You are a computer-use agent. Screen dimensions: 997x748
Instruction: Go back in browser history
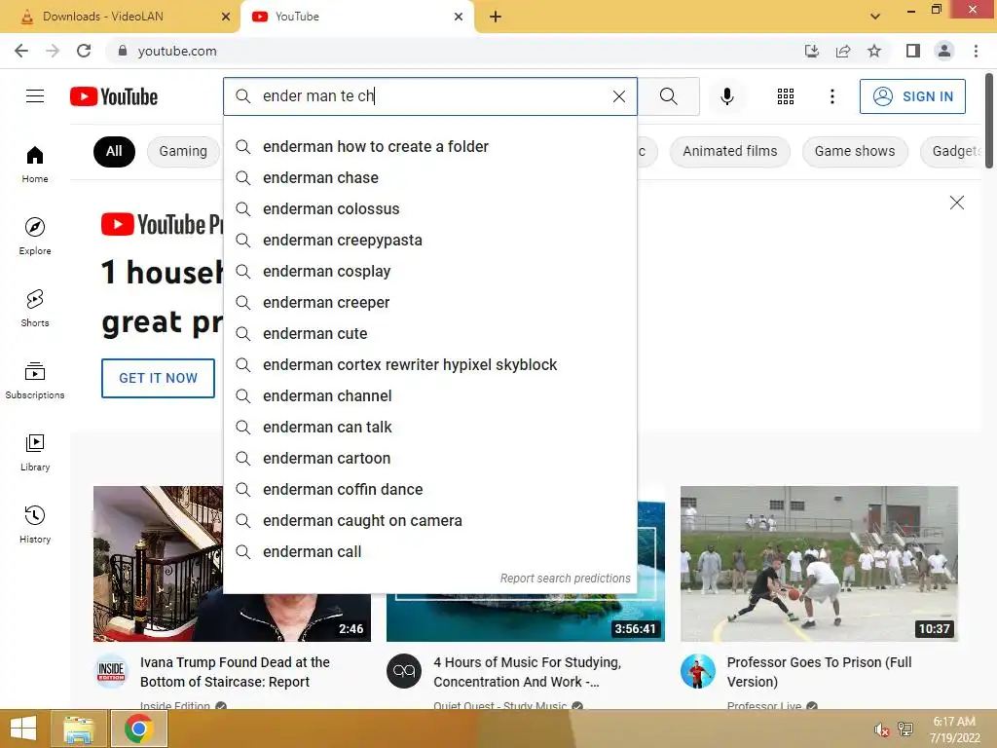click(x=21, y=51)
